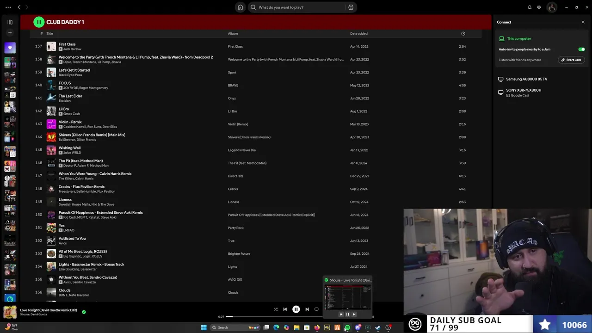Viewport: 592px width, 333px height.
Task: Select Clouds track by BUNT.
Action: click(x=64, y=290)
